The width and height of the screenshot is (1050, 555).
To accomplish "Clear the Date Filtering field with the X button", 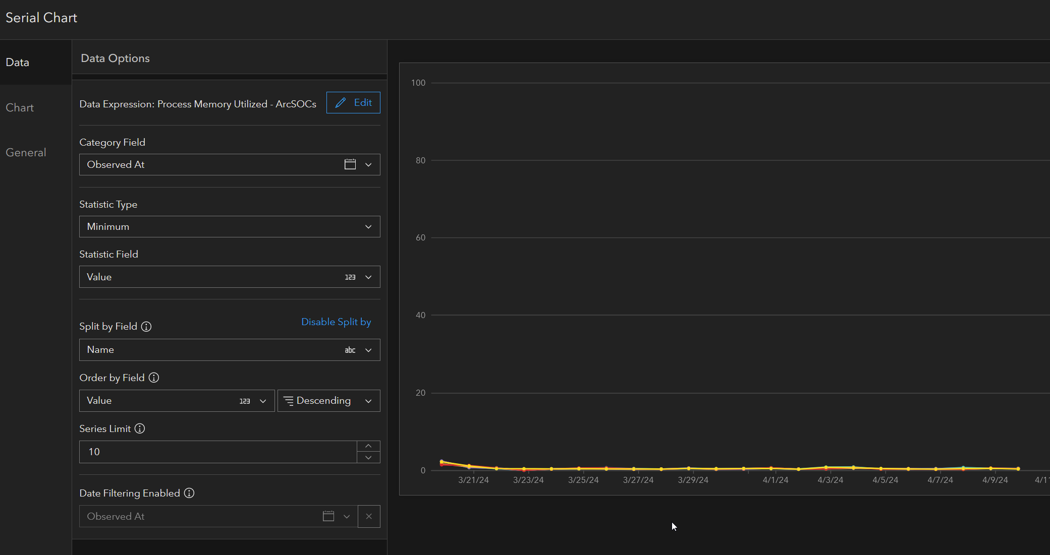I will coord(369,516).
